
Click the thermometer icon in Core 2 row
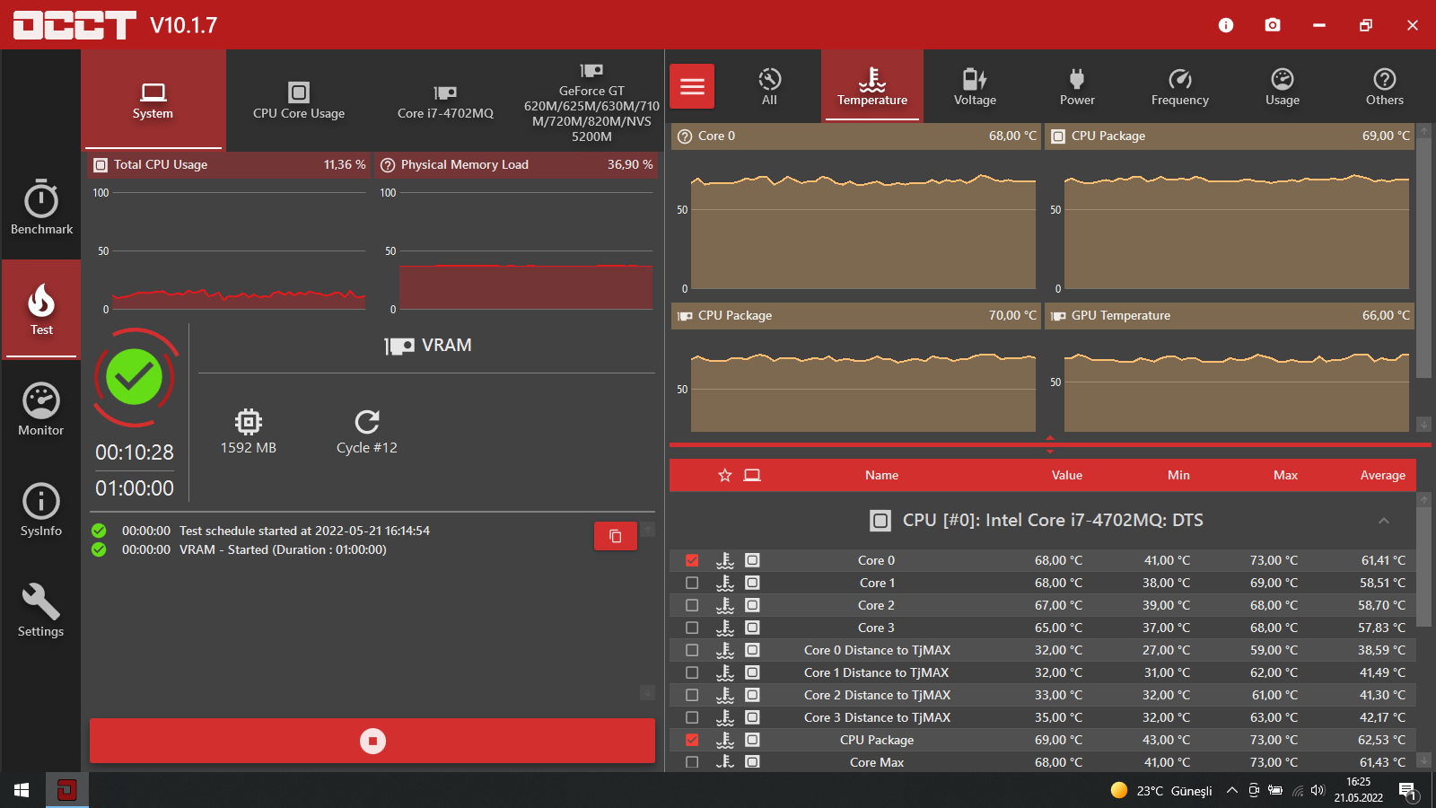(x=725, y=605)
